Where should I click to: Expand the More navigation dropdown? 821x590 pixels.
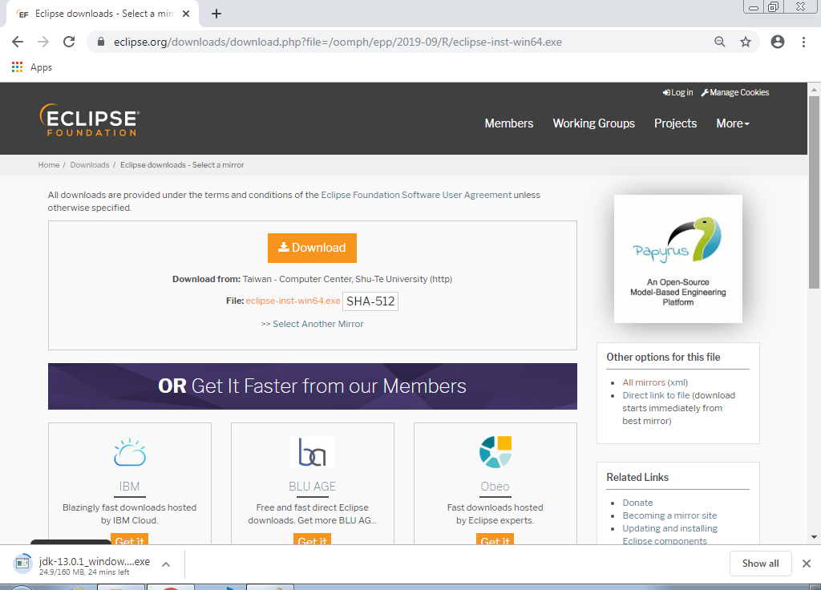pos(733,123)
